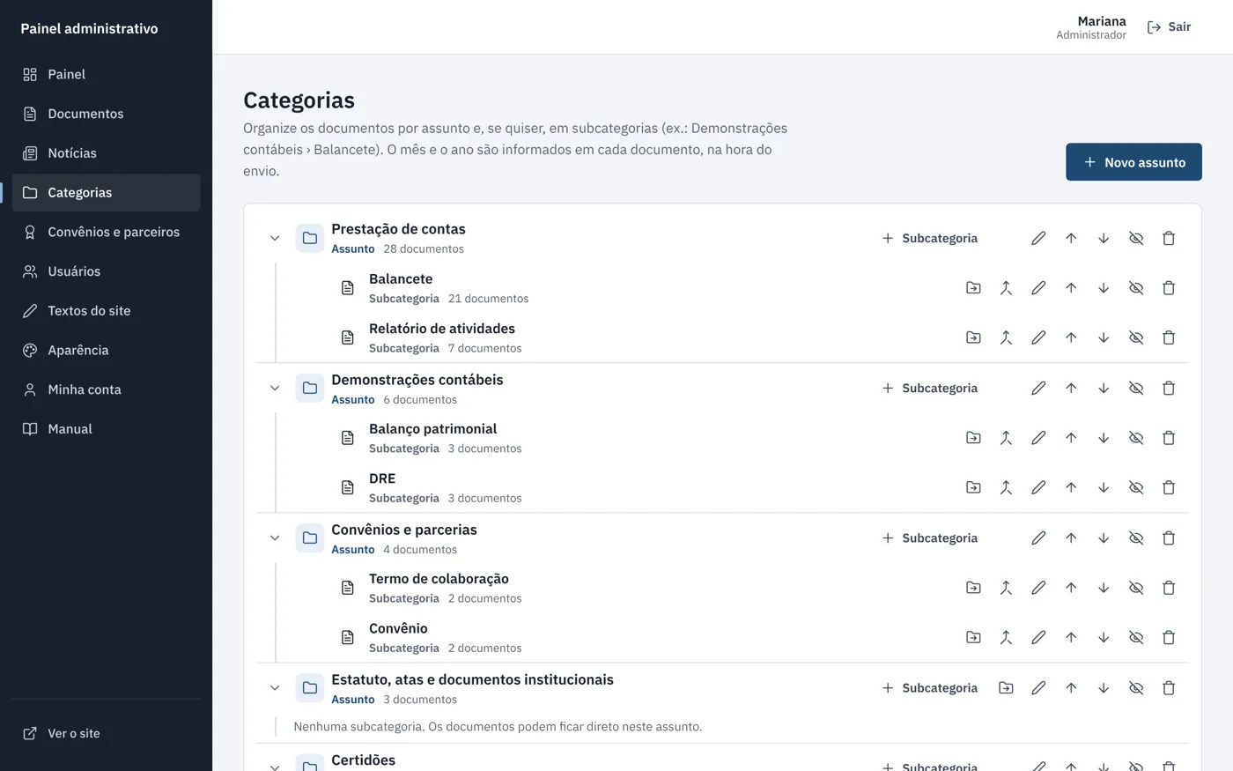Open Convênios e parceiros page
This screenshot has width=1233, height=771.
click(x=107, y=232)
